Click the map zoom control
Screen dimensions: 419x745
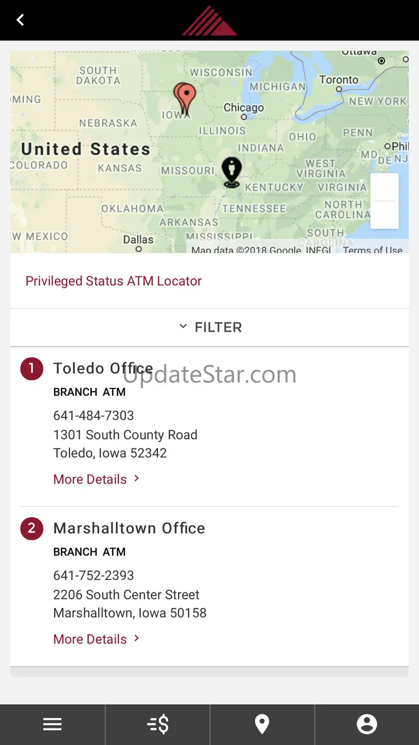[x=384, y=201]
